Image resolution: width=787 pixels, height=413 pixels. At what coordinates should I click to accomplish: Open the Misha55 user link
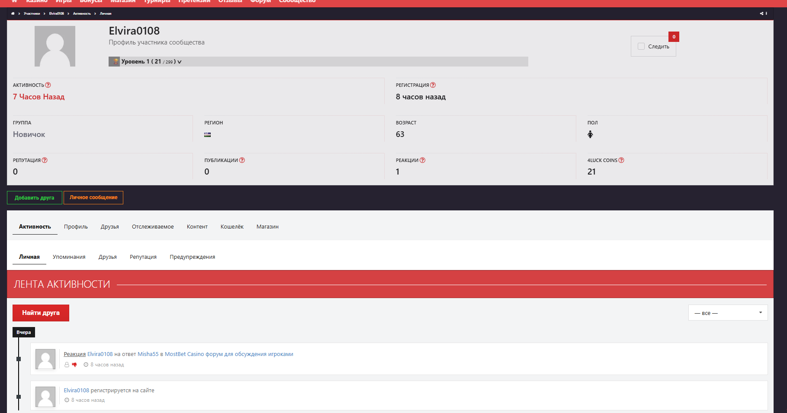click(148, 354)
